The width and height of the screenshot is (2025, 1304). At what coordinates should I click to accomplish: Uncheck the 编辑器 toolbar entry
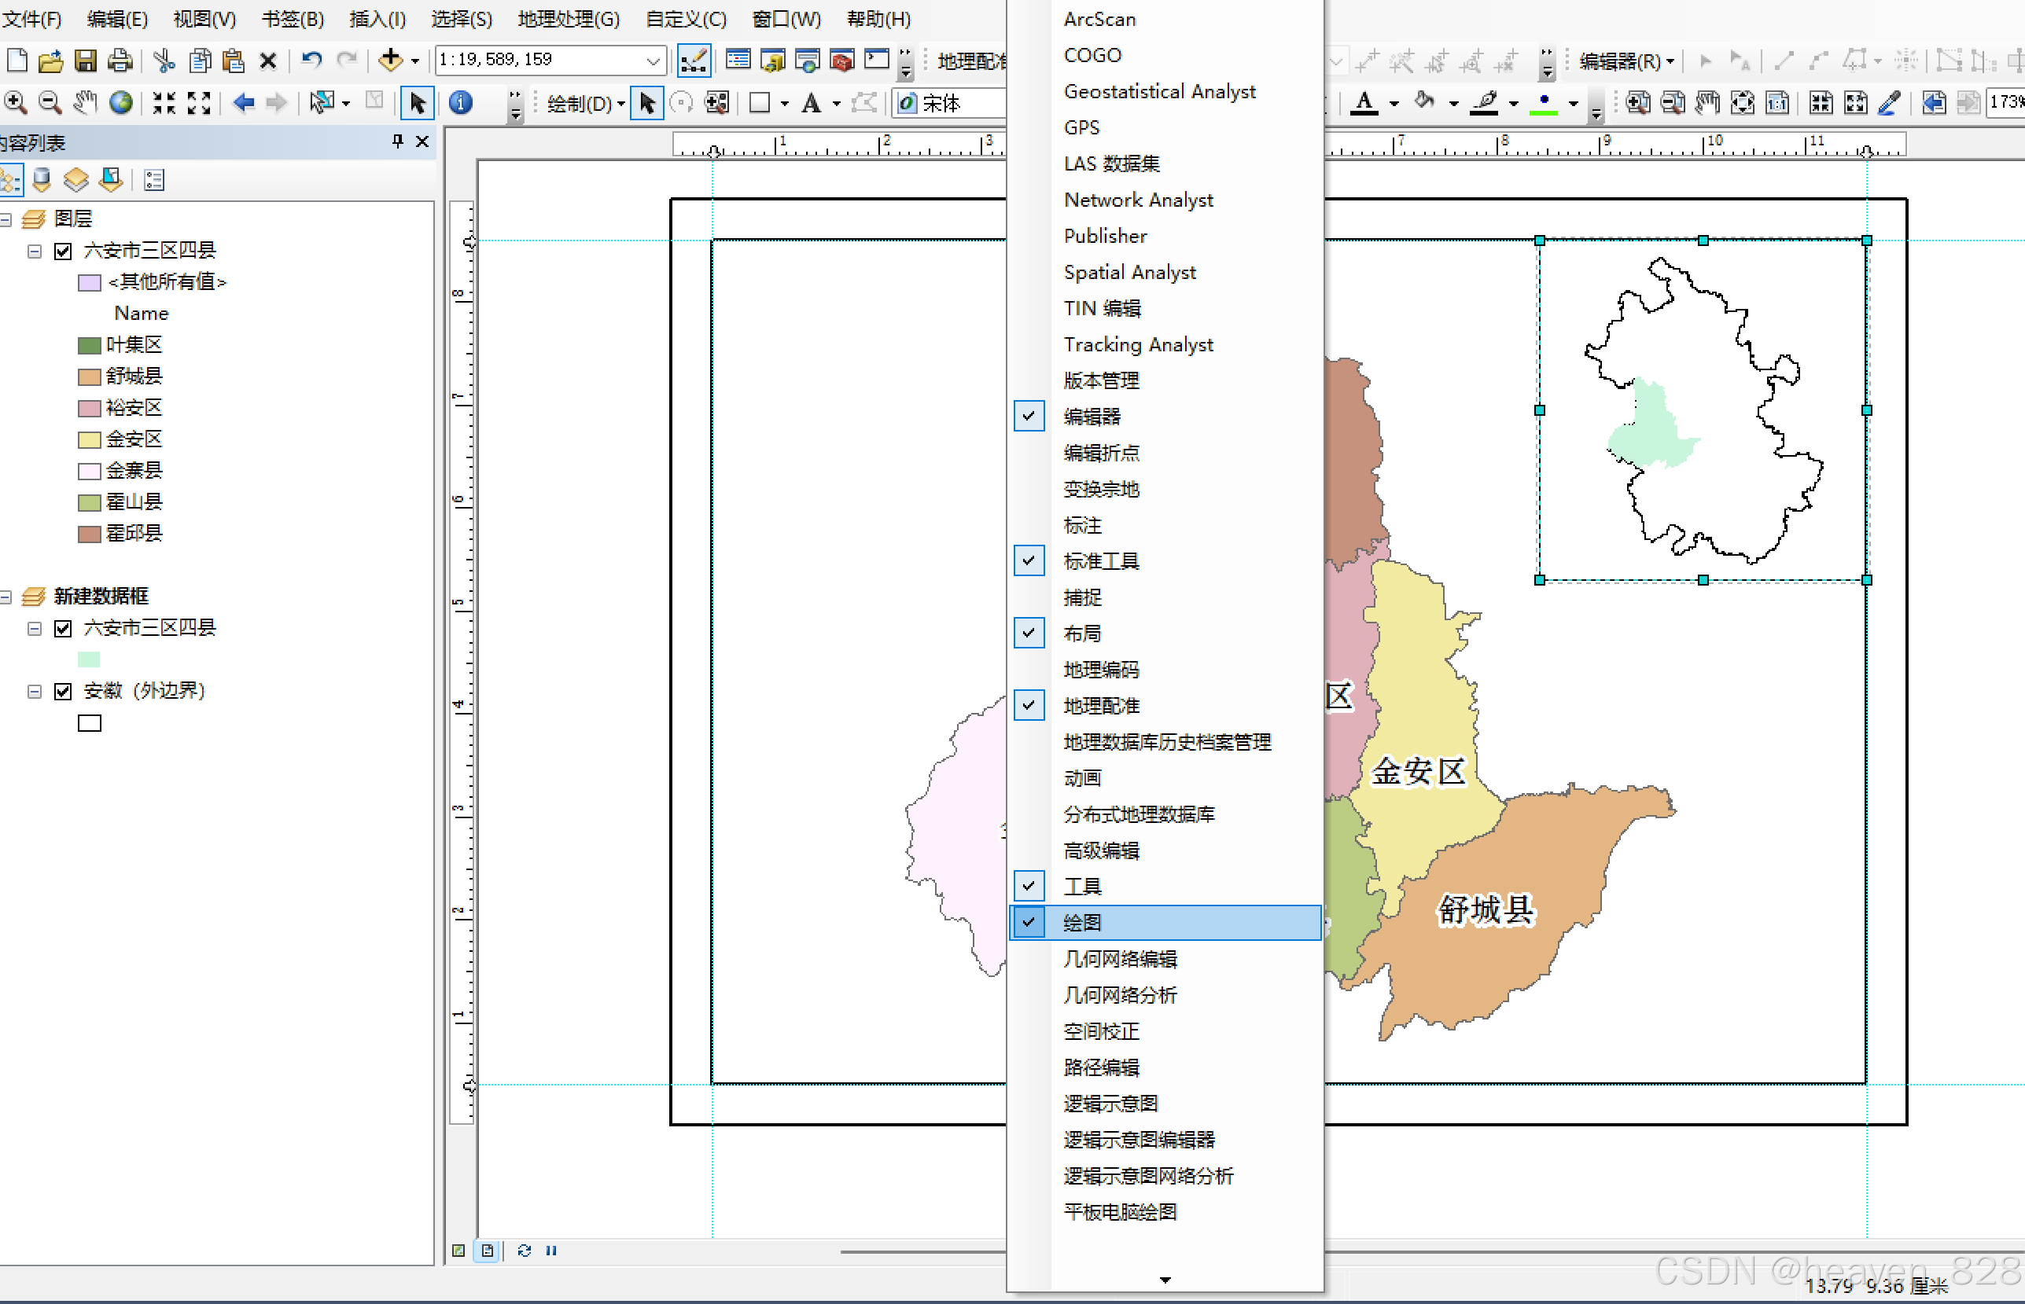point(1092,417)
